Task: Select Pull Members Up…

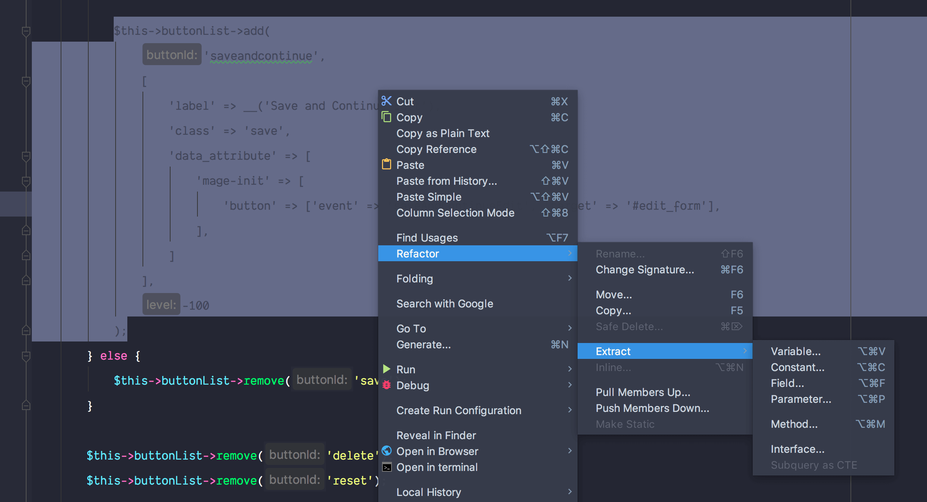Action: click(x=665, y=392)
